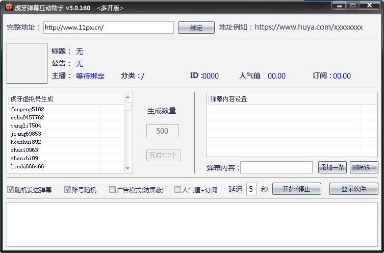Viewport: 384px width, 253px height.
Task: Click the 开始/停止 button
Action: coord(297,189)
